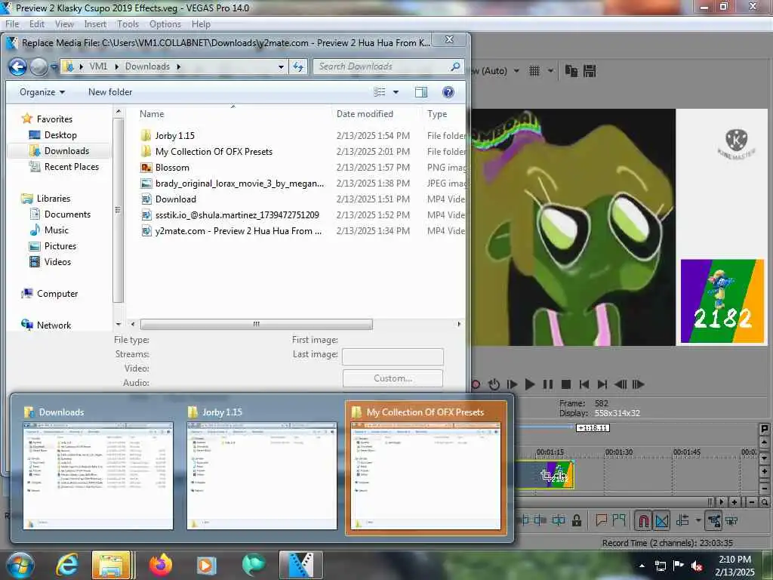The image size is (773, 580).
Task: Click the Insert Marker icon
Action: 602,520
